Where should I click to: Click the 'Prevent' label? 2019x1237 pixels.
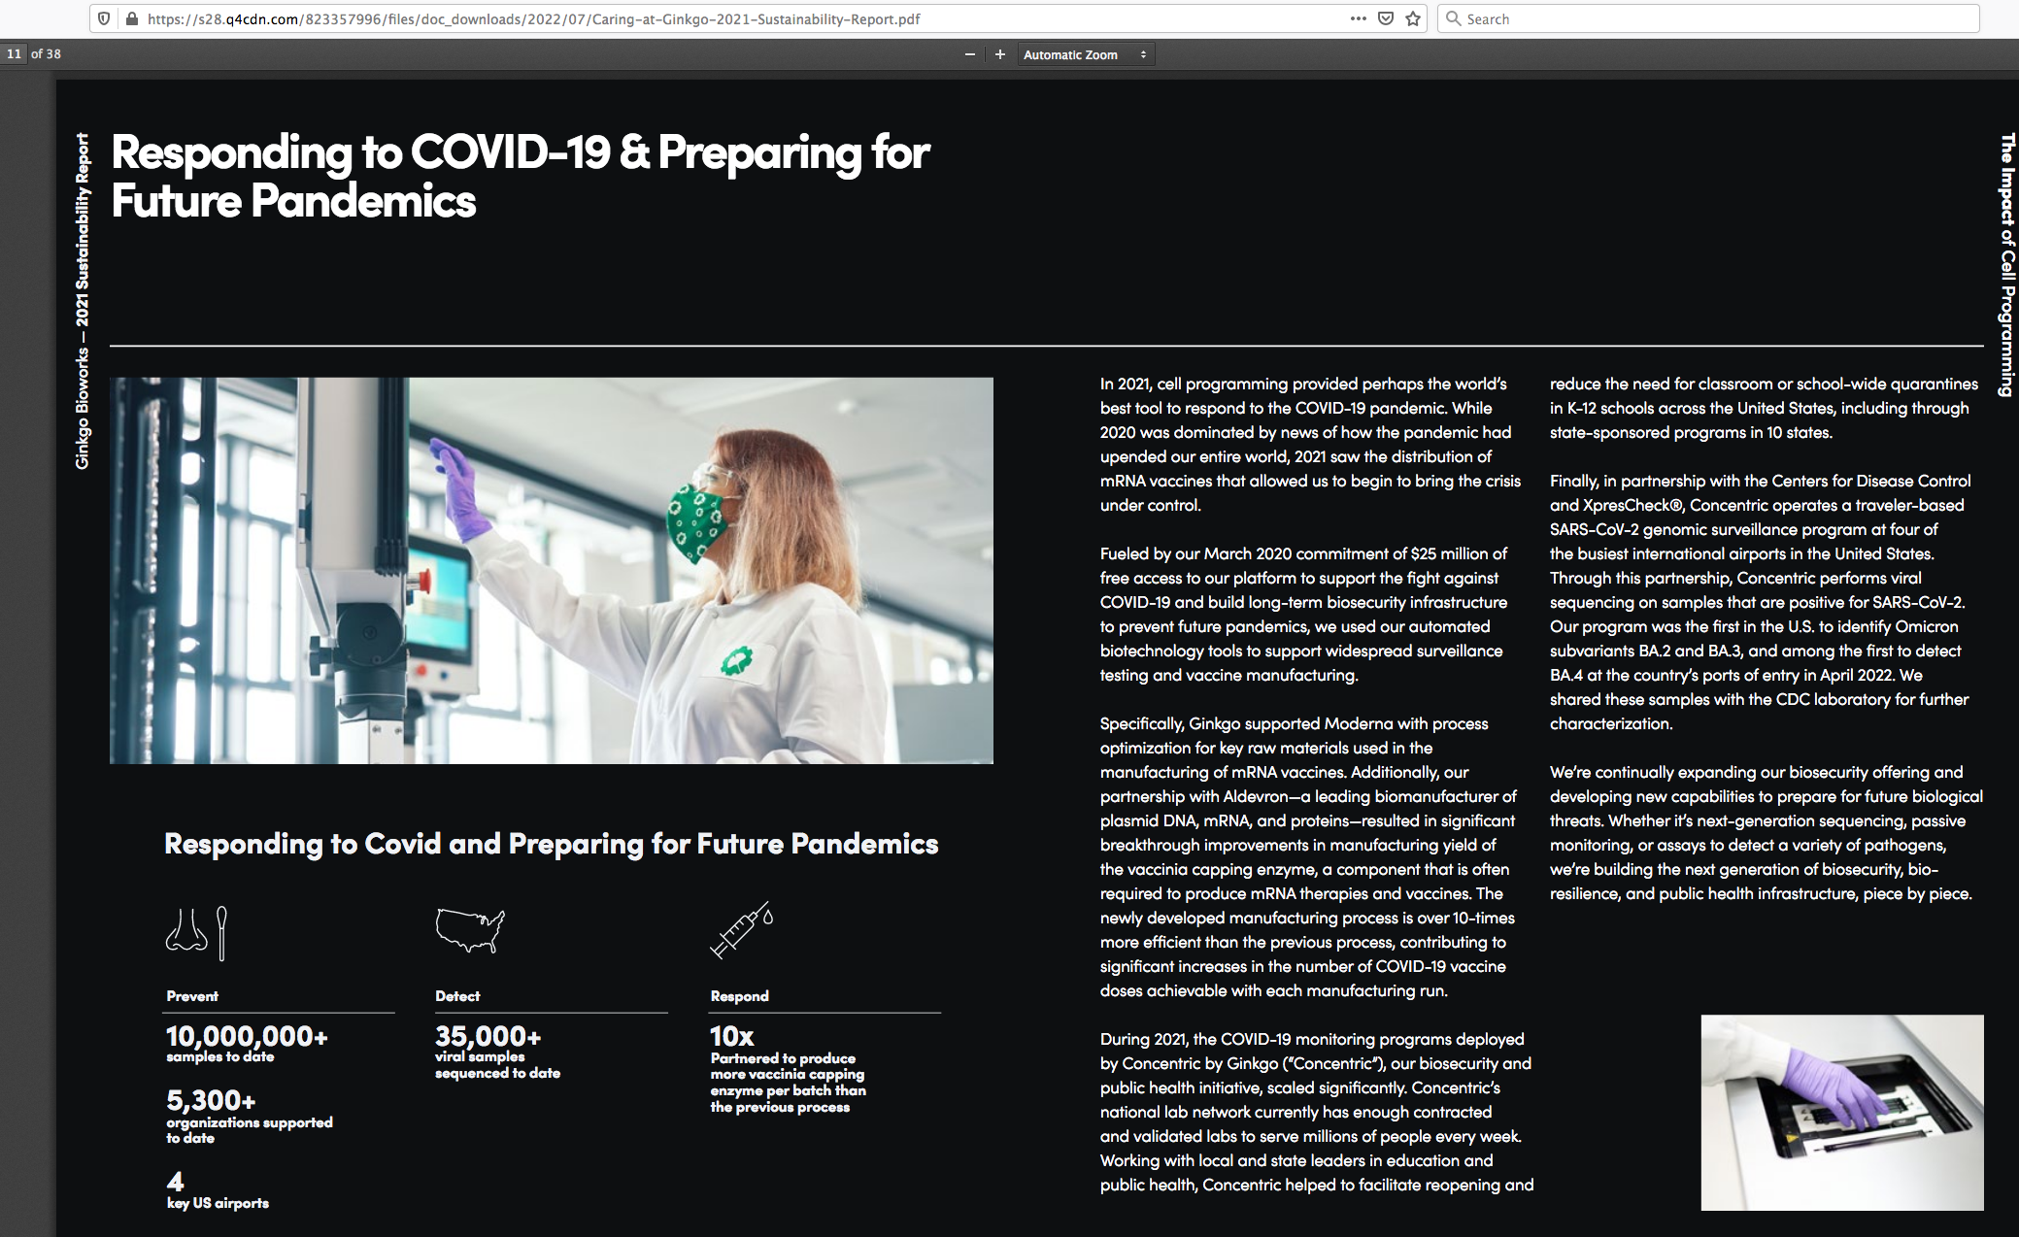click(x=192, y=996)
